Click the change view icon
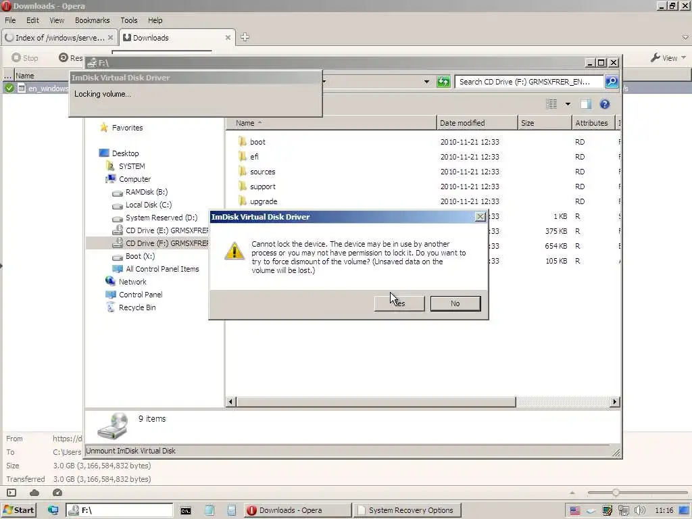 tap(551, 103)
